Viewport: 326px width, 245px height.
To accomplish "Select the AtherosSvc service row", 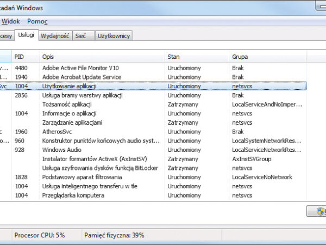I will click(x=58, y=132).
